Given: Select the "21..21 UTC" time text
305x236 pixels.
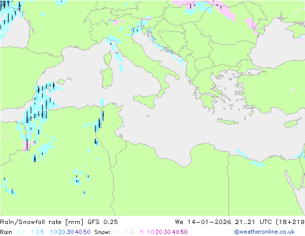Looking at the screenshot, I should [254, 222].
